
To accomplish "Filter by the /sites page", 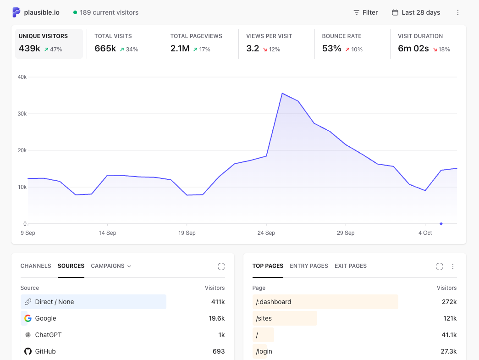I will tap(354, 318).
